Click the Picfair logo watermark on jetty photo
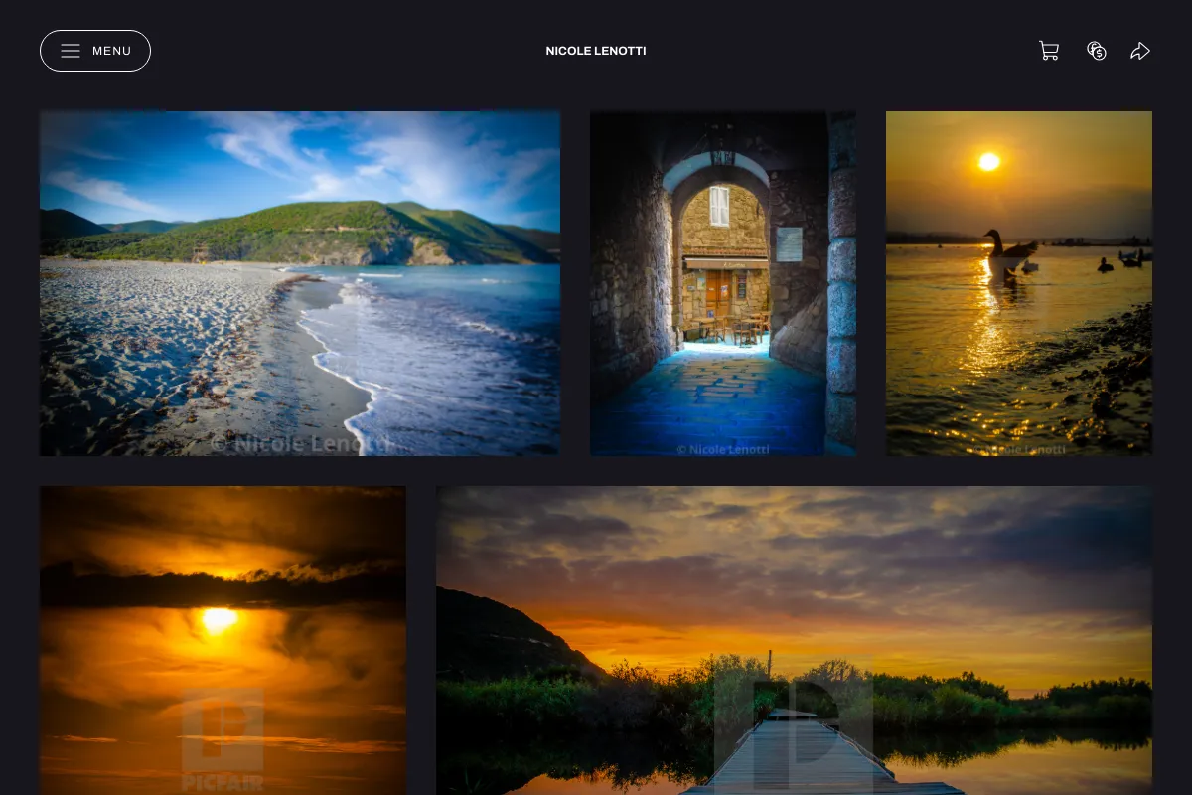The width and height of the screenshot is (1192, 795). (x=794, y=733)
